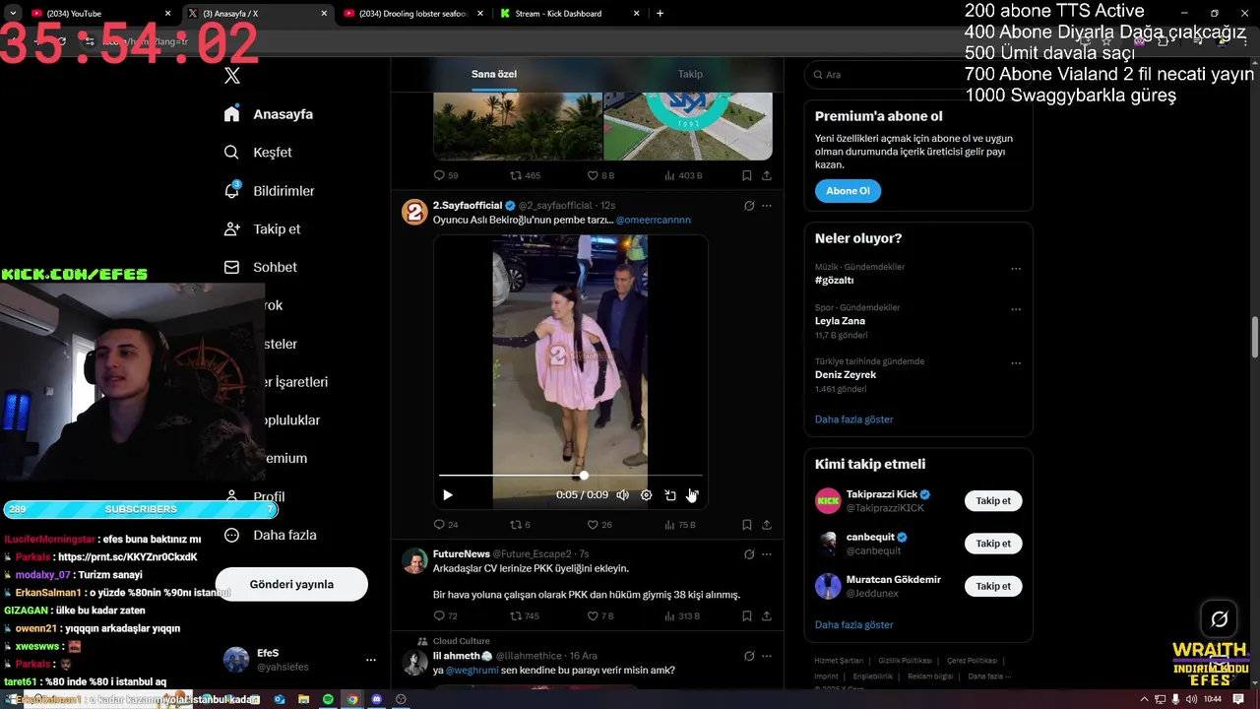Follow canbequit account
Screen dimensions: 1260x709
point(993,544)
